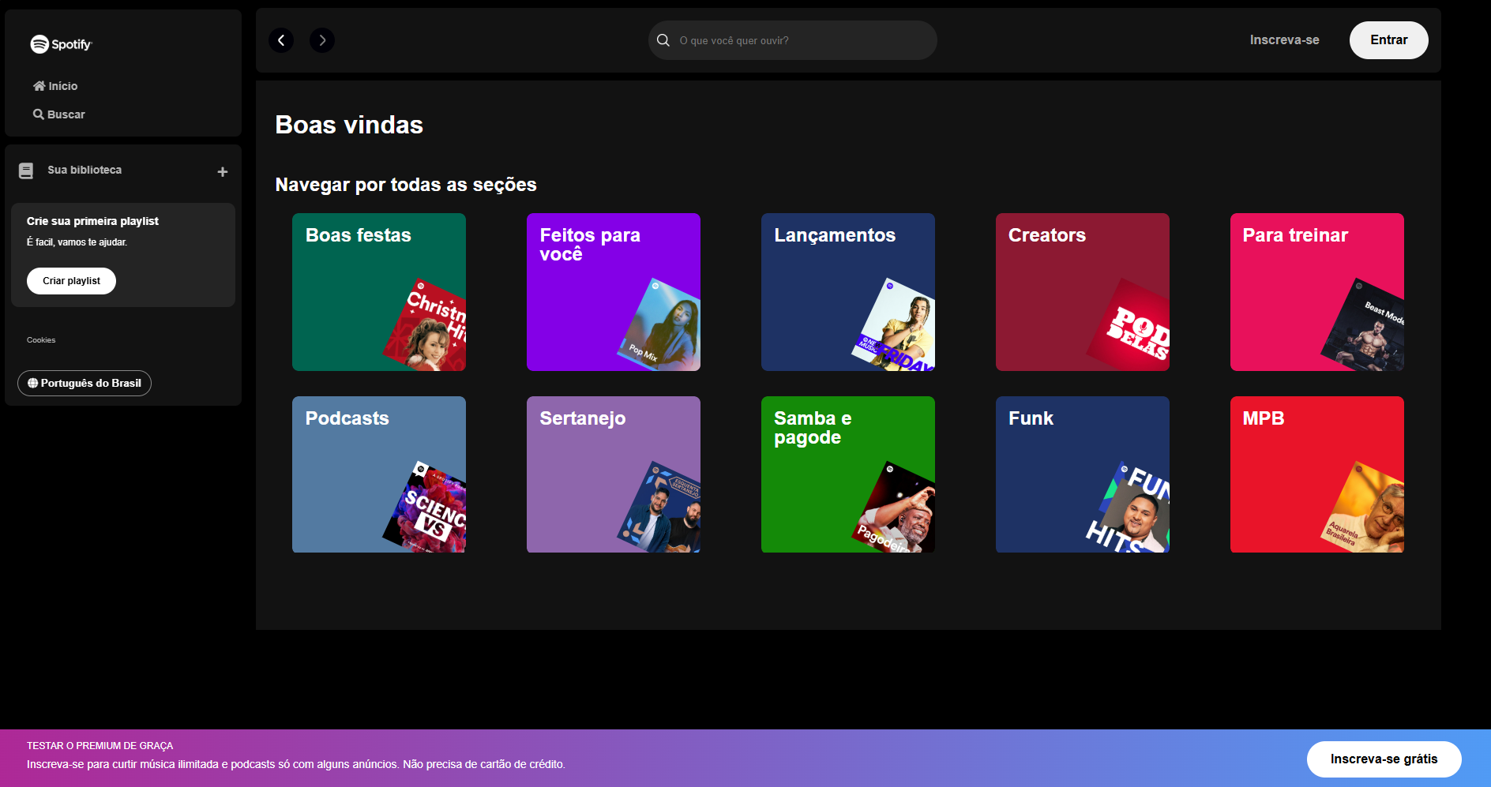Click Inscreva-se grátis banner button
1491x787 pixels.
point(1384,759)
